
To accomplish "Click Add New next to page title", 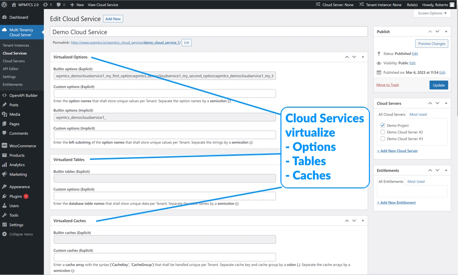I will 113,19.
